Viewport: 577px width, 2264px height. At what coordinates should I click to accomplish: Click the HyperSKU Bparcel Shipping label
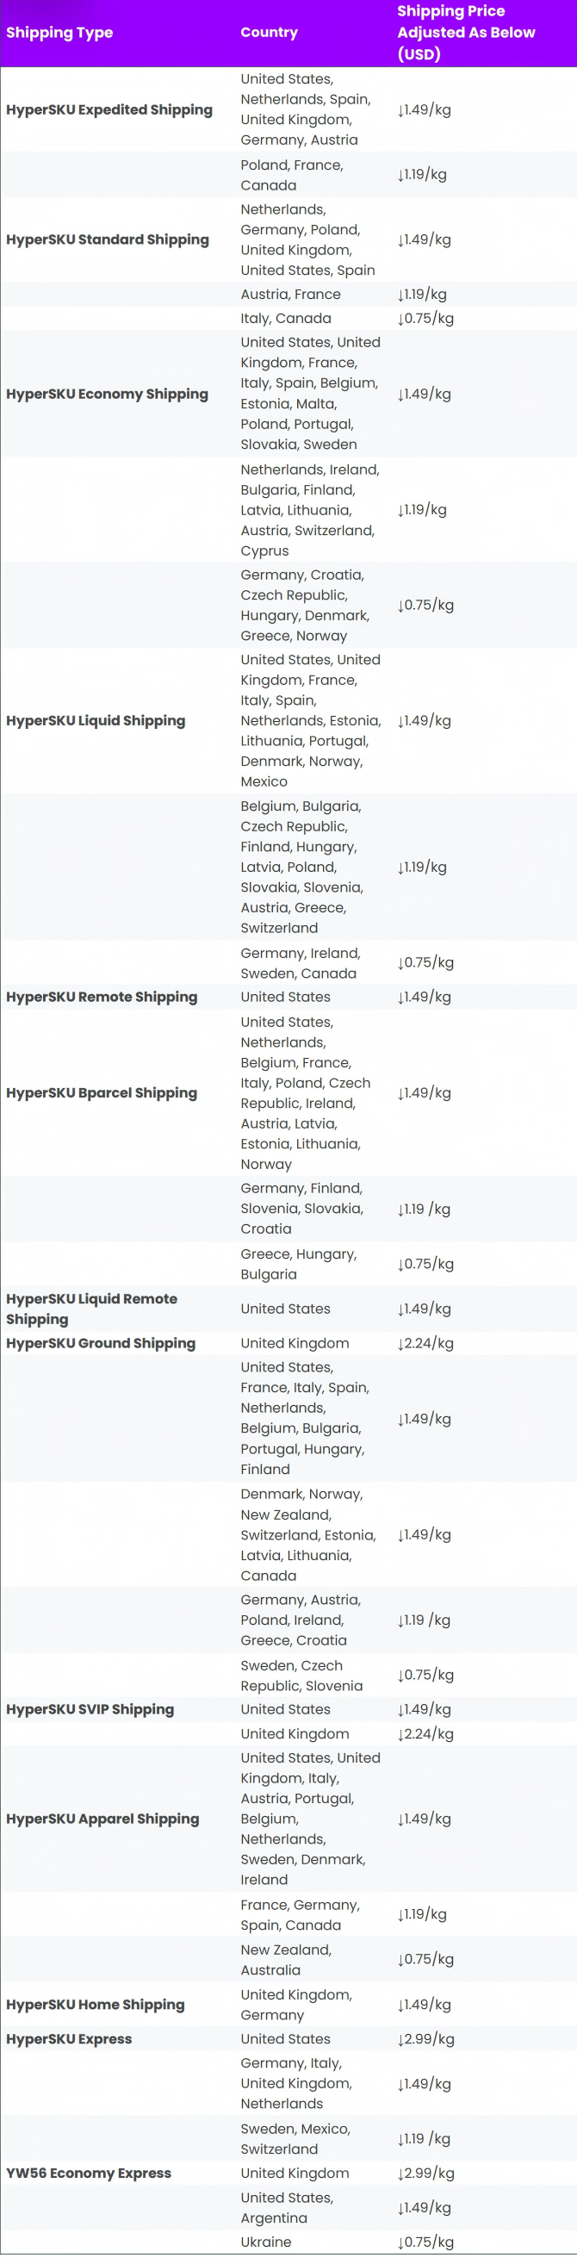(102, 1092)
